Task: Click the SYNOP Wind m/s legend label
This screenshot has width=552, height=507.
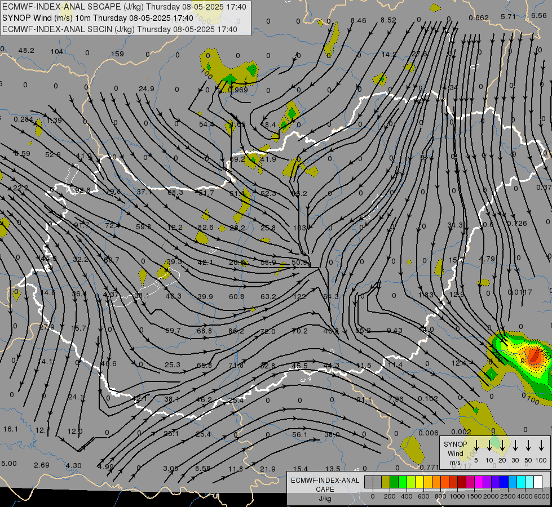Action: tap(455, 453)
